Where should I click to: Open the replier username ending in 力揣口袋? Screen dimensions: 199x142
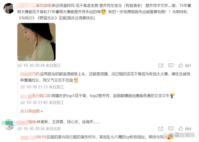coord(35,96)
